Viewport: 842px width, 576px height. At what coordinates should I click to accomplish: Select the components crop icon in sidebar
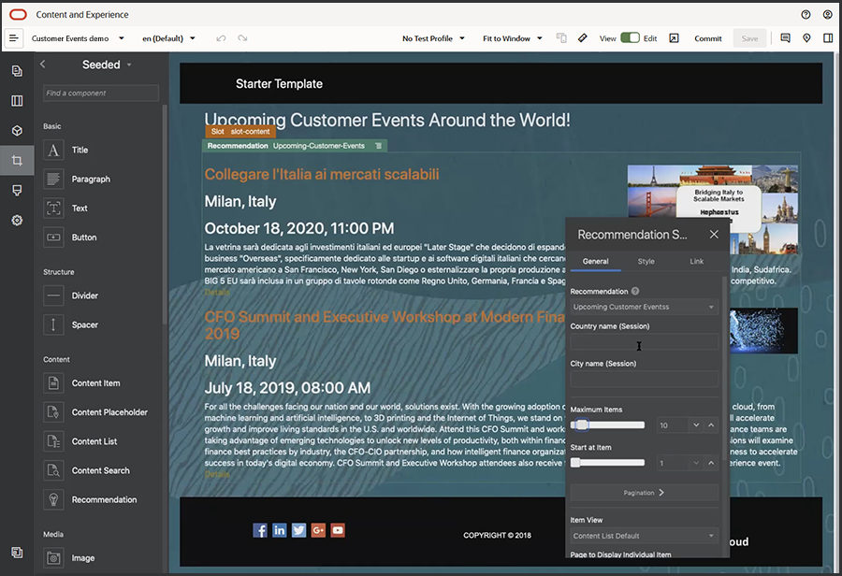click(17, 160)
